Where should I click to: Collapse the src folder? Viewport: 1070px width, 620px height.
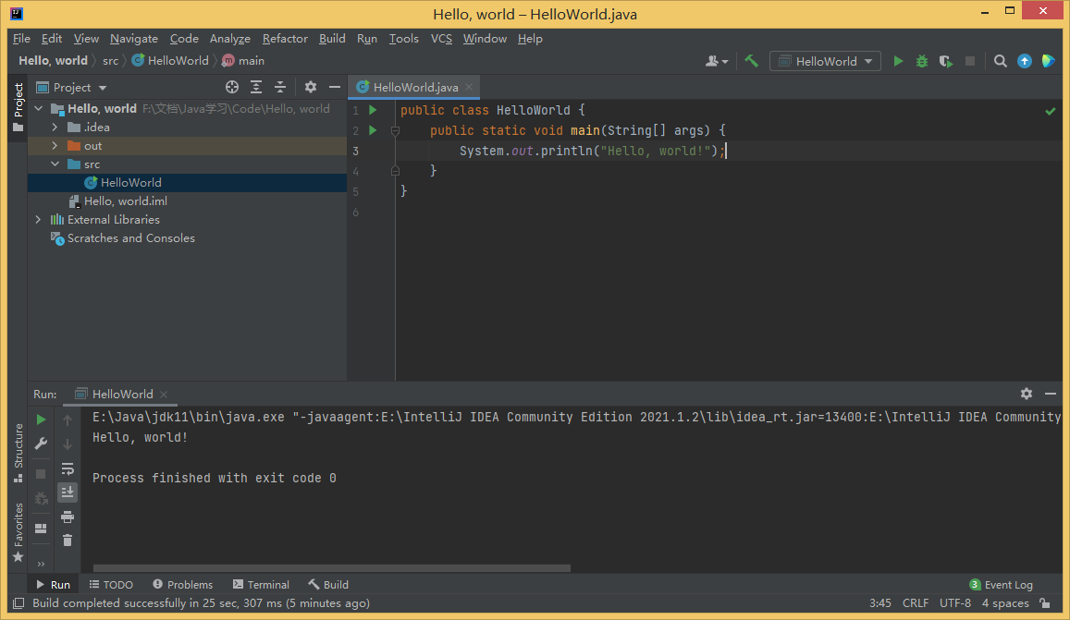(55, 164)
